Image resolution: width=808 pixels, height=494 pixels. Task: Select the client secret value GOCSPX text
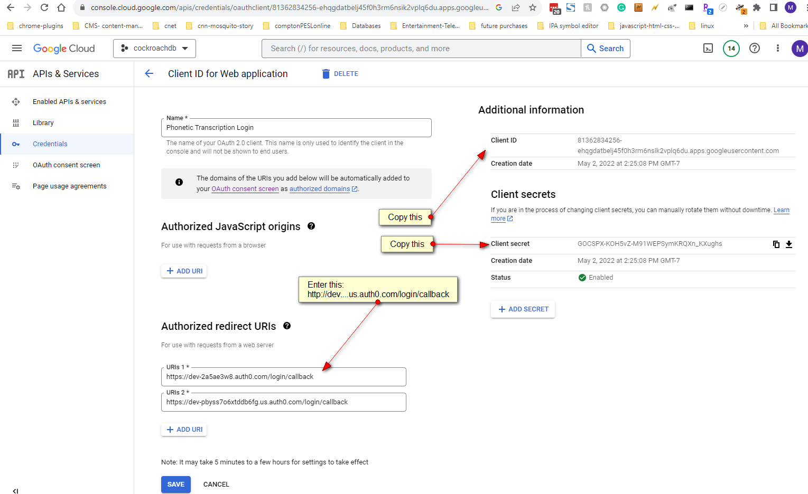pyautogui.click(x=649, y=244)
